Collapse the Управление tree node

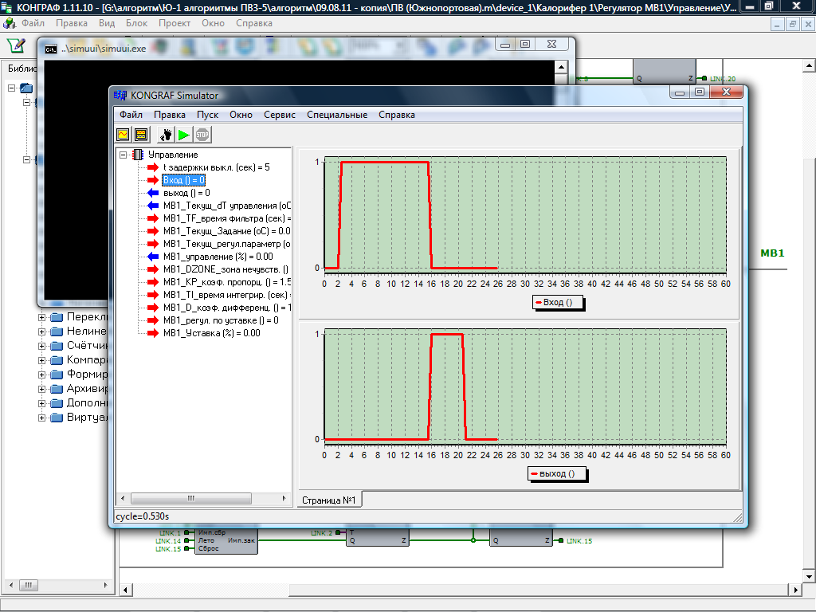[x=124, y=155]
